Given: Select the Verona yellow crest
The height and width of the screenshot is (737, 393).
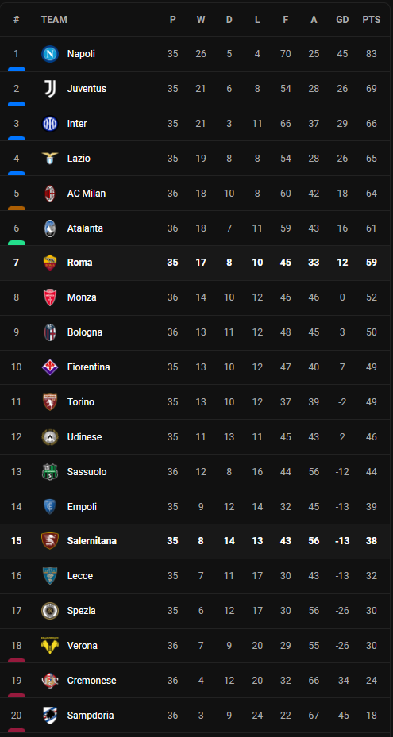Looking at the screenshot, I should click(x=49, y=645).
